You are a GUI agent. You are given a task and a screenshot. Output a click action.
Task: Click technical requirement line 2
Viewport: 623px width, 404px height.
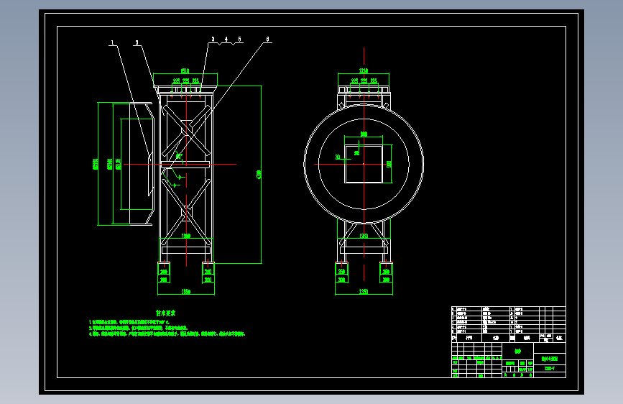[138, 328]
